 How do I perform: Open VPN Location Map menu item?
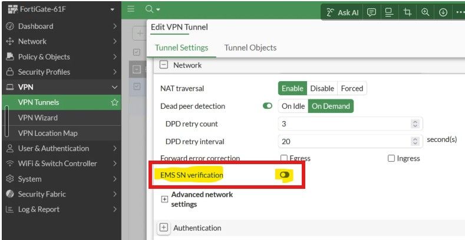(x=62, y=133)
